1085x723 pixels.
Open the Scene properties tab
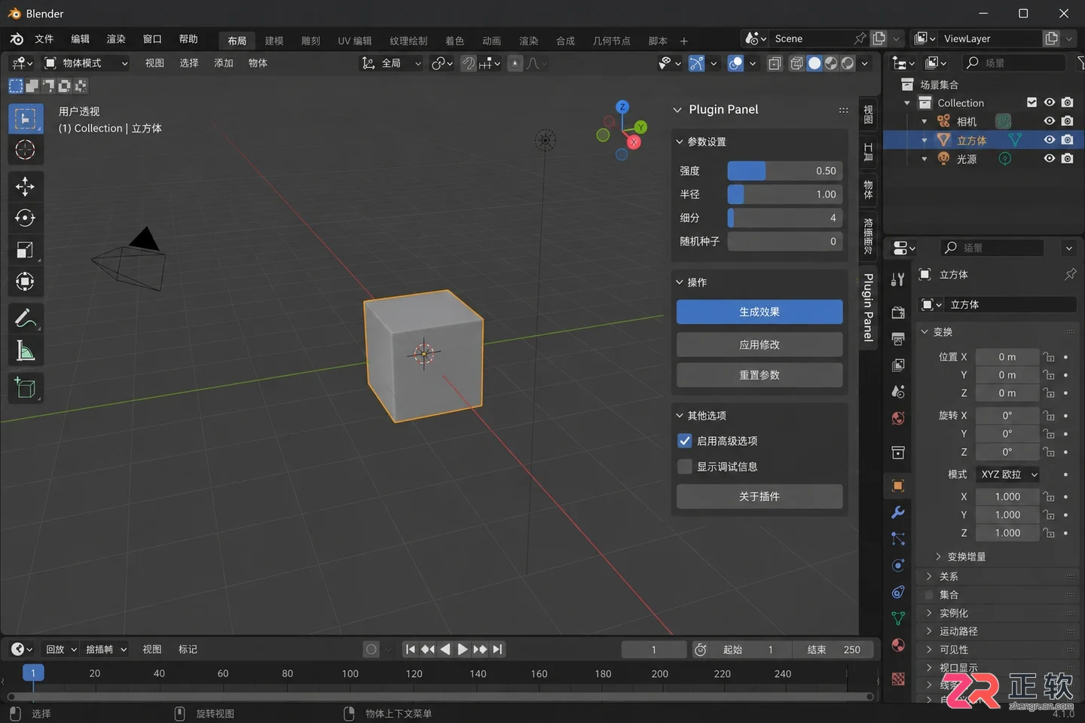pos(897,392)
